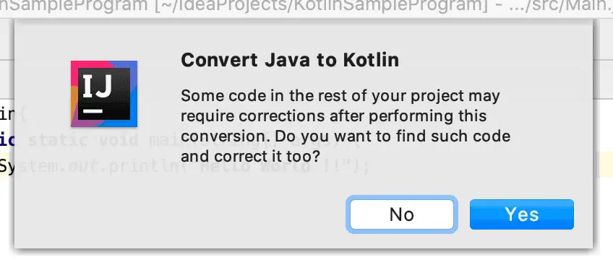Image resolution: width=613 pixels, height=270 pixels.
Task: Click the yellow highlighted line right of dialog
Action: (x=606, y=165)
